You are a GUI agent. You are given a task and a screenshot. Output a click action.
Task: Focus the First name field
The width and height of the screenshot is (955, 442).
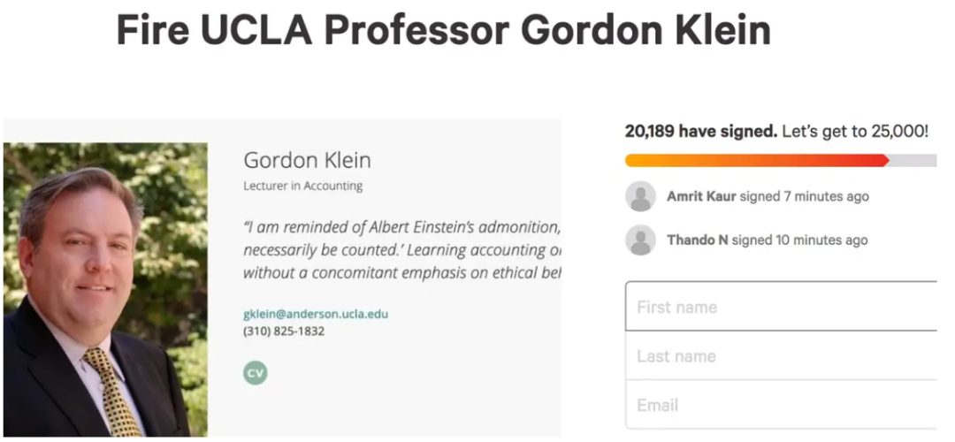(x=781, y=307)
